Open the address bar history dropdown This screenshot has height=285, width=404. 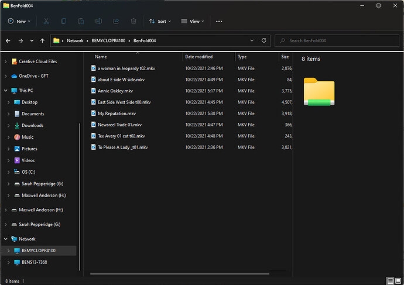252,41
